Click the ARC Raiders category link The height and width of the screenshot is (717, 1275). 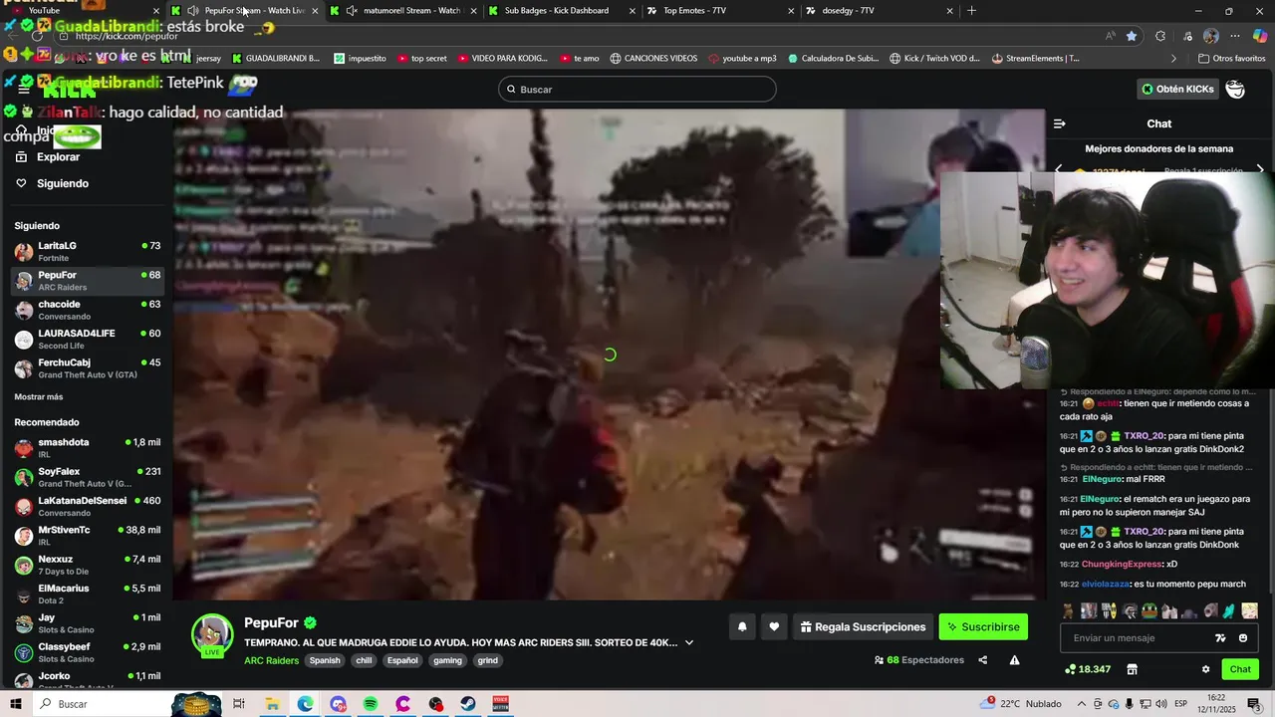coord(271,660)
